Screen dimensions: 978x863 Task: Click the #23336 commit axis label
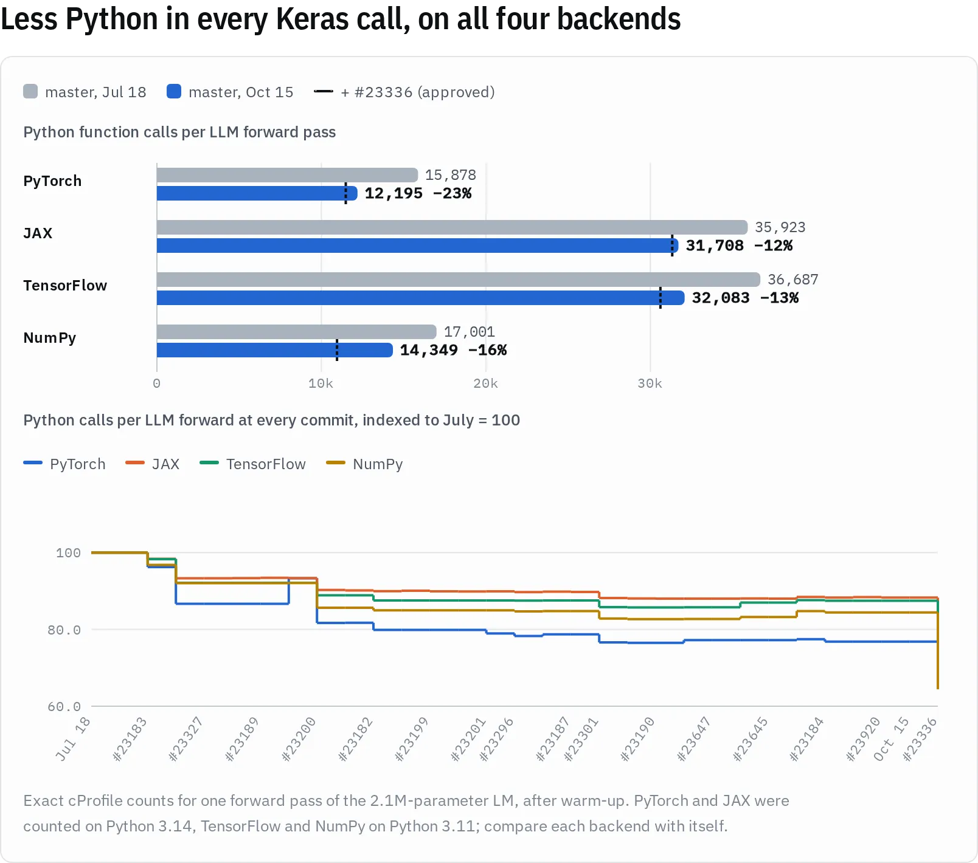[920, 738]
